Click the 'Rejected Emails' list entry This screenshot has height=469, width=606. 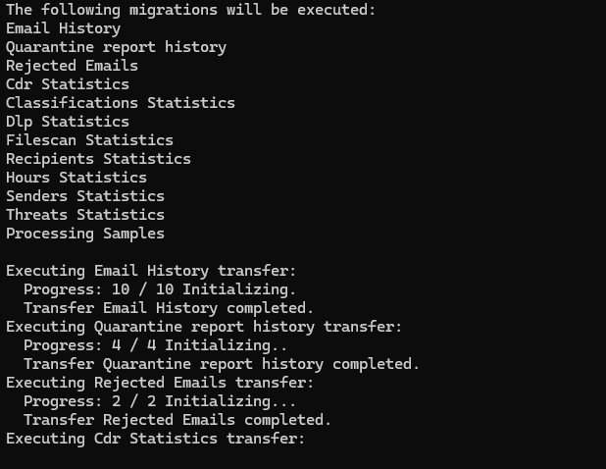(72, 66)
